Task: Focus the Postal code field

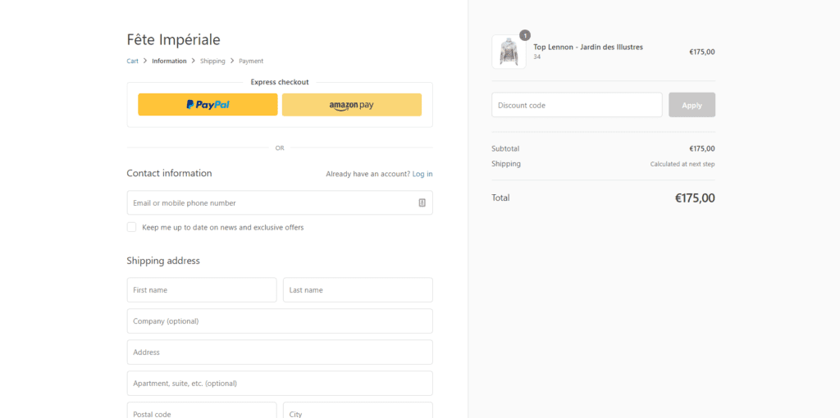Action: pyautogui.click(x=202, y=411)
